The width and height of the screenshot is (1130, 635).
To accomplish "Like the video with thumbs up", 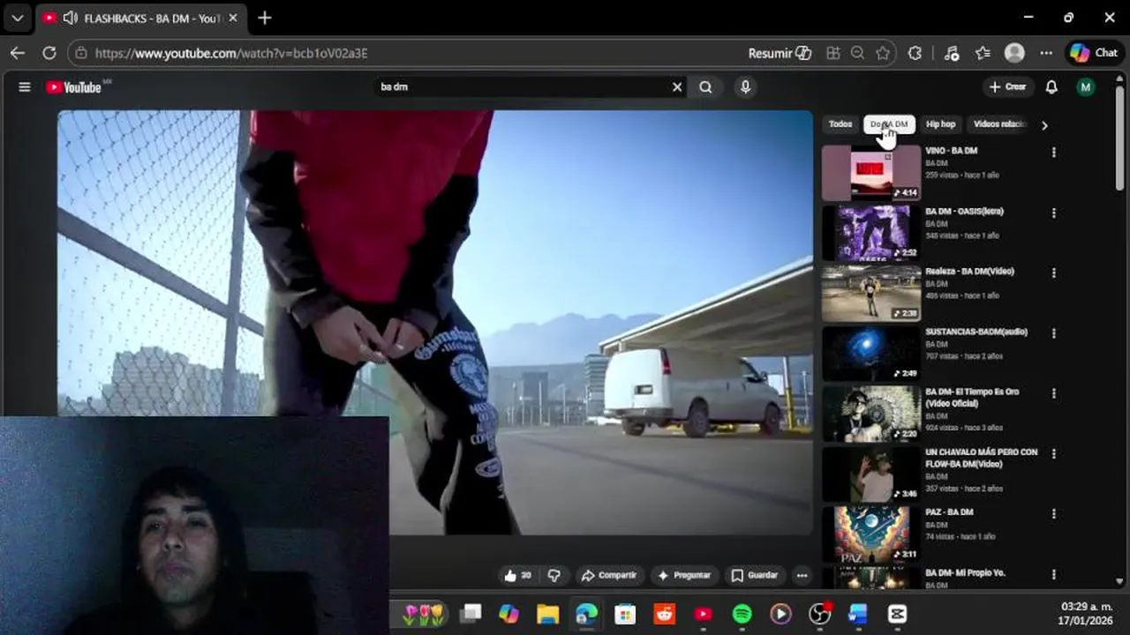I will pyautogui.click(x=518, y=575).
